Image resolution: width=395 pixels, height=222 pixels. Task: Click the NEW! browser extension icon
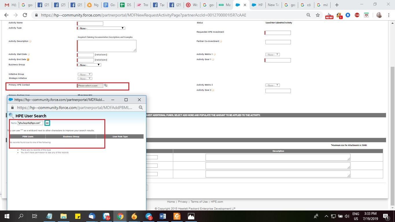tap(329, 16)
